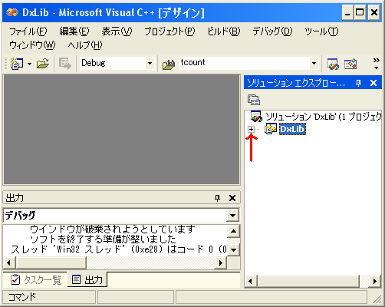Close the 出力 output panel
The height and width of the screenshot is (307, 385).
(232, 198)
